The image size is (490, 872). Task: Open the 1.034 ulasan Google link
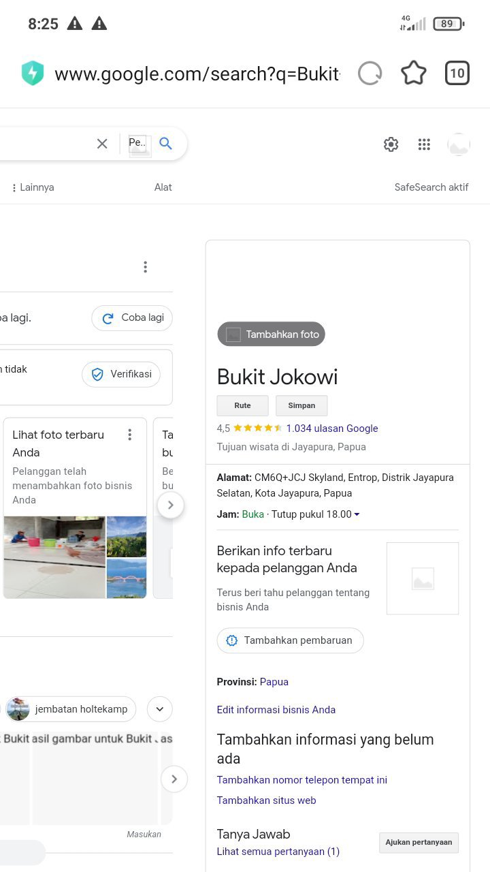[331, 429]
